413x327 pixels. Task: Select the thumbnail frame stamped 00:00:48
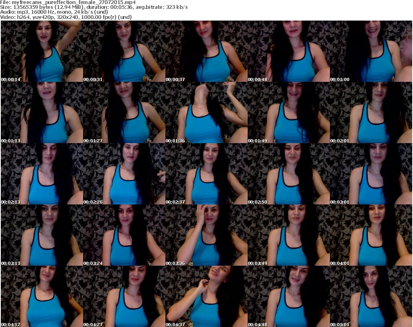289,51
